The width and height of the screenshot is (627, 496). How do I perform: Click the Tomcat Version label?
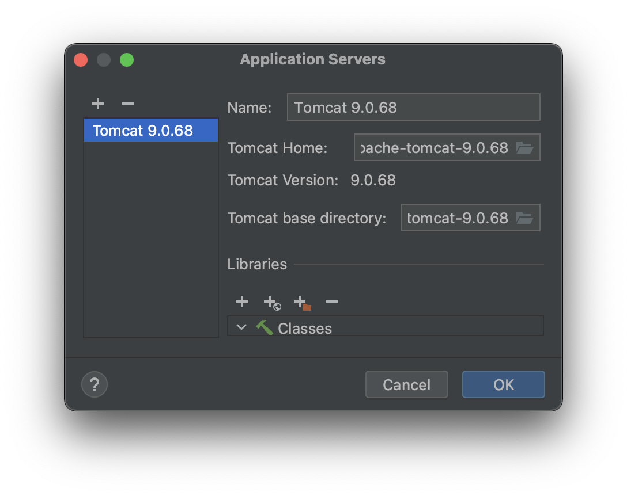pos(283,180)
